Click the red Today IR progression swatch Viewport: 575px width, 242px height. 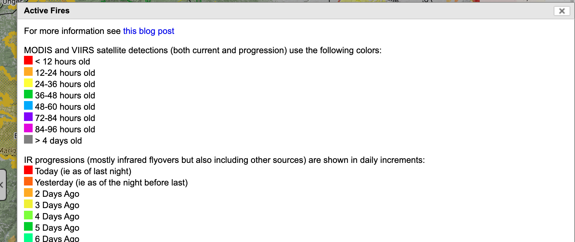tap(28, 170)
